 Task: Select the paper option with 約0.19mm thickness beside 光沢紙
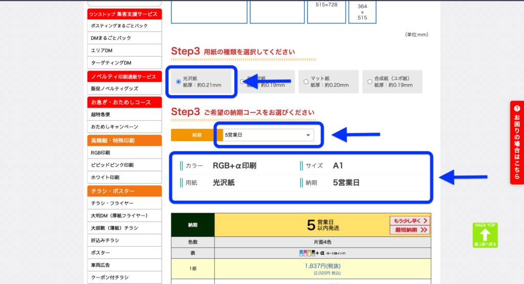pyautogui.click(x=242, y=81)
